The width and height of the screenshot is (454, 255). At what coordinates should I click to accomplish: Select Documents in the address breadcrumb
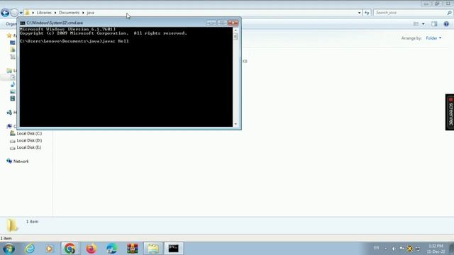pyautogui.click(x=70, y=13)
